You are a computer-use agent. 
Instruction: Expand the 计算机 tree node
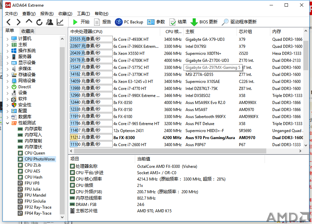[x=7, y=39]
